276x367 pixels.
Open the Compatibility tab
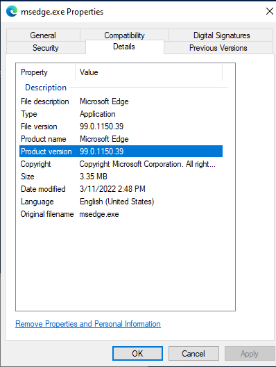click(124, 35)
